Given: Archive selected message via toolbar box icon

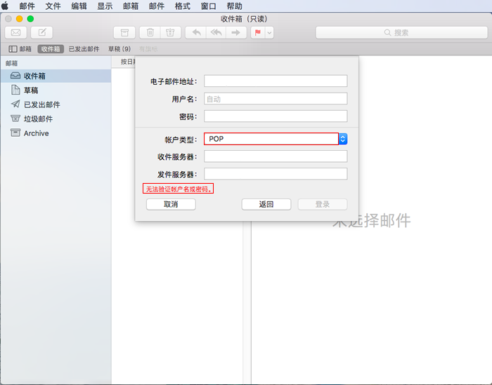Looking at the screenshot, I should [x=124, y=32].
